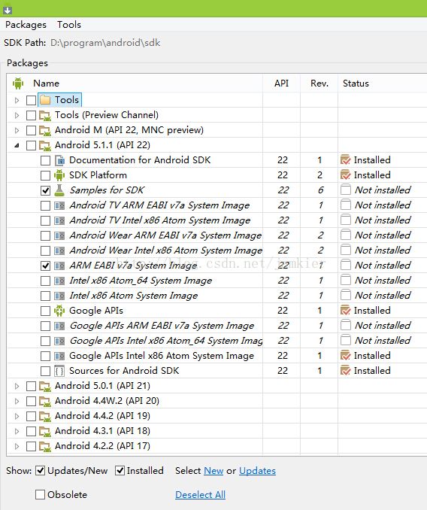Click the title bar download arrow icon
The image size is (427, 510).
[x=8, y=10]
